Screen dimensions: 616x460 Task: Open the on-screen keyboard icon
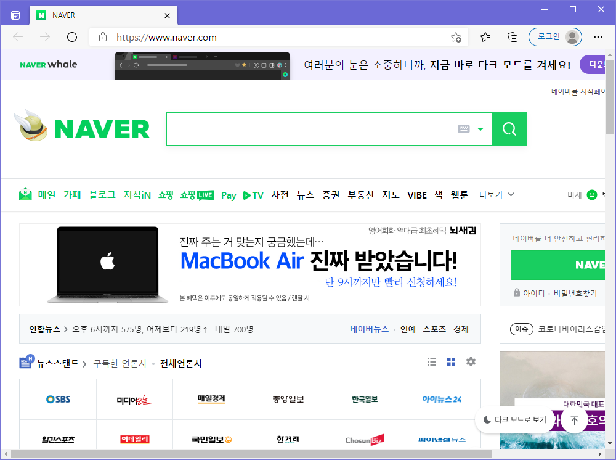[464, 129]
